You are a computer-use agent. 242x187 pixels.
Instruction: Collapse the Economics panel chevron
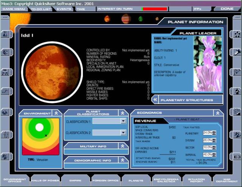point(218,113)
